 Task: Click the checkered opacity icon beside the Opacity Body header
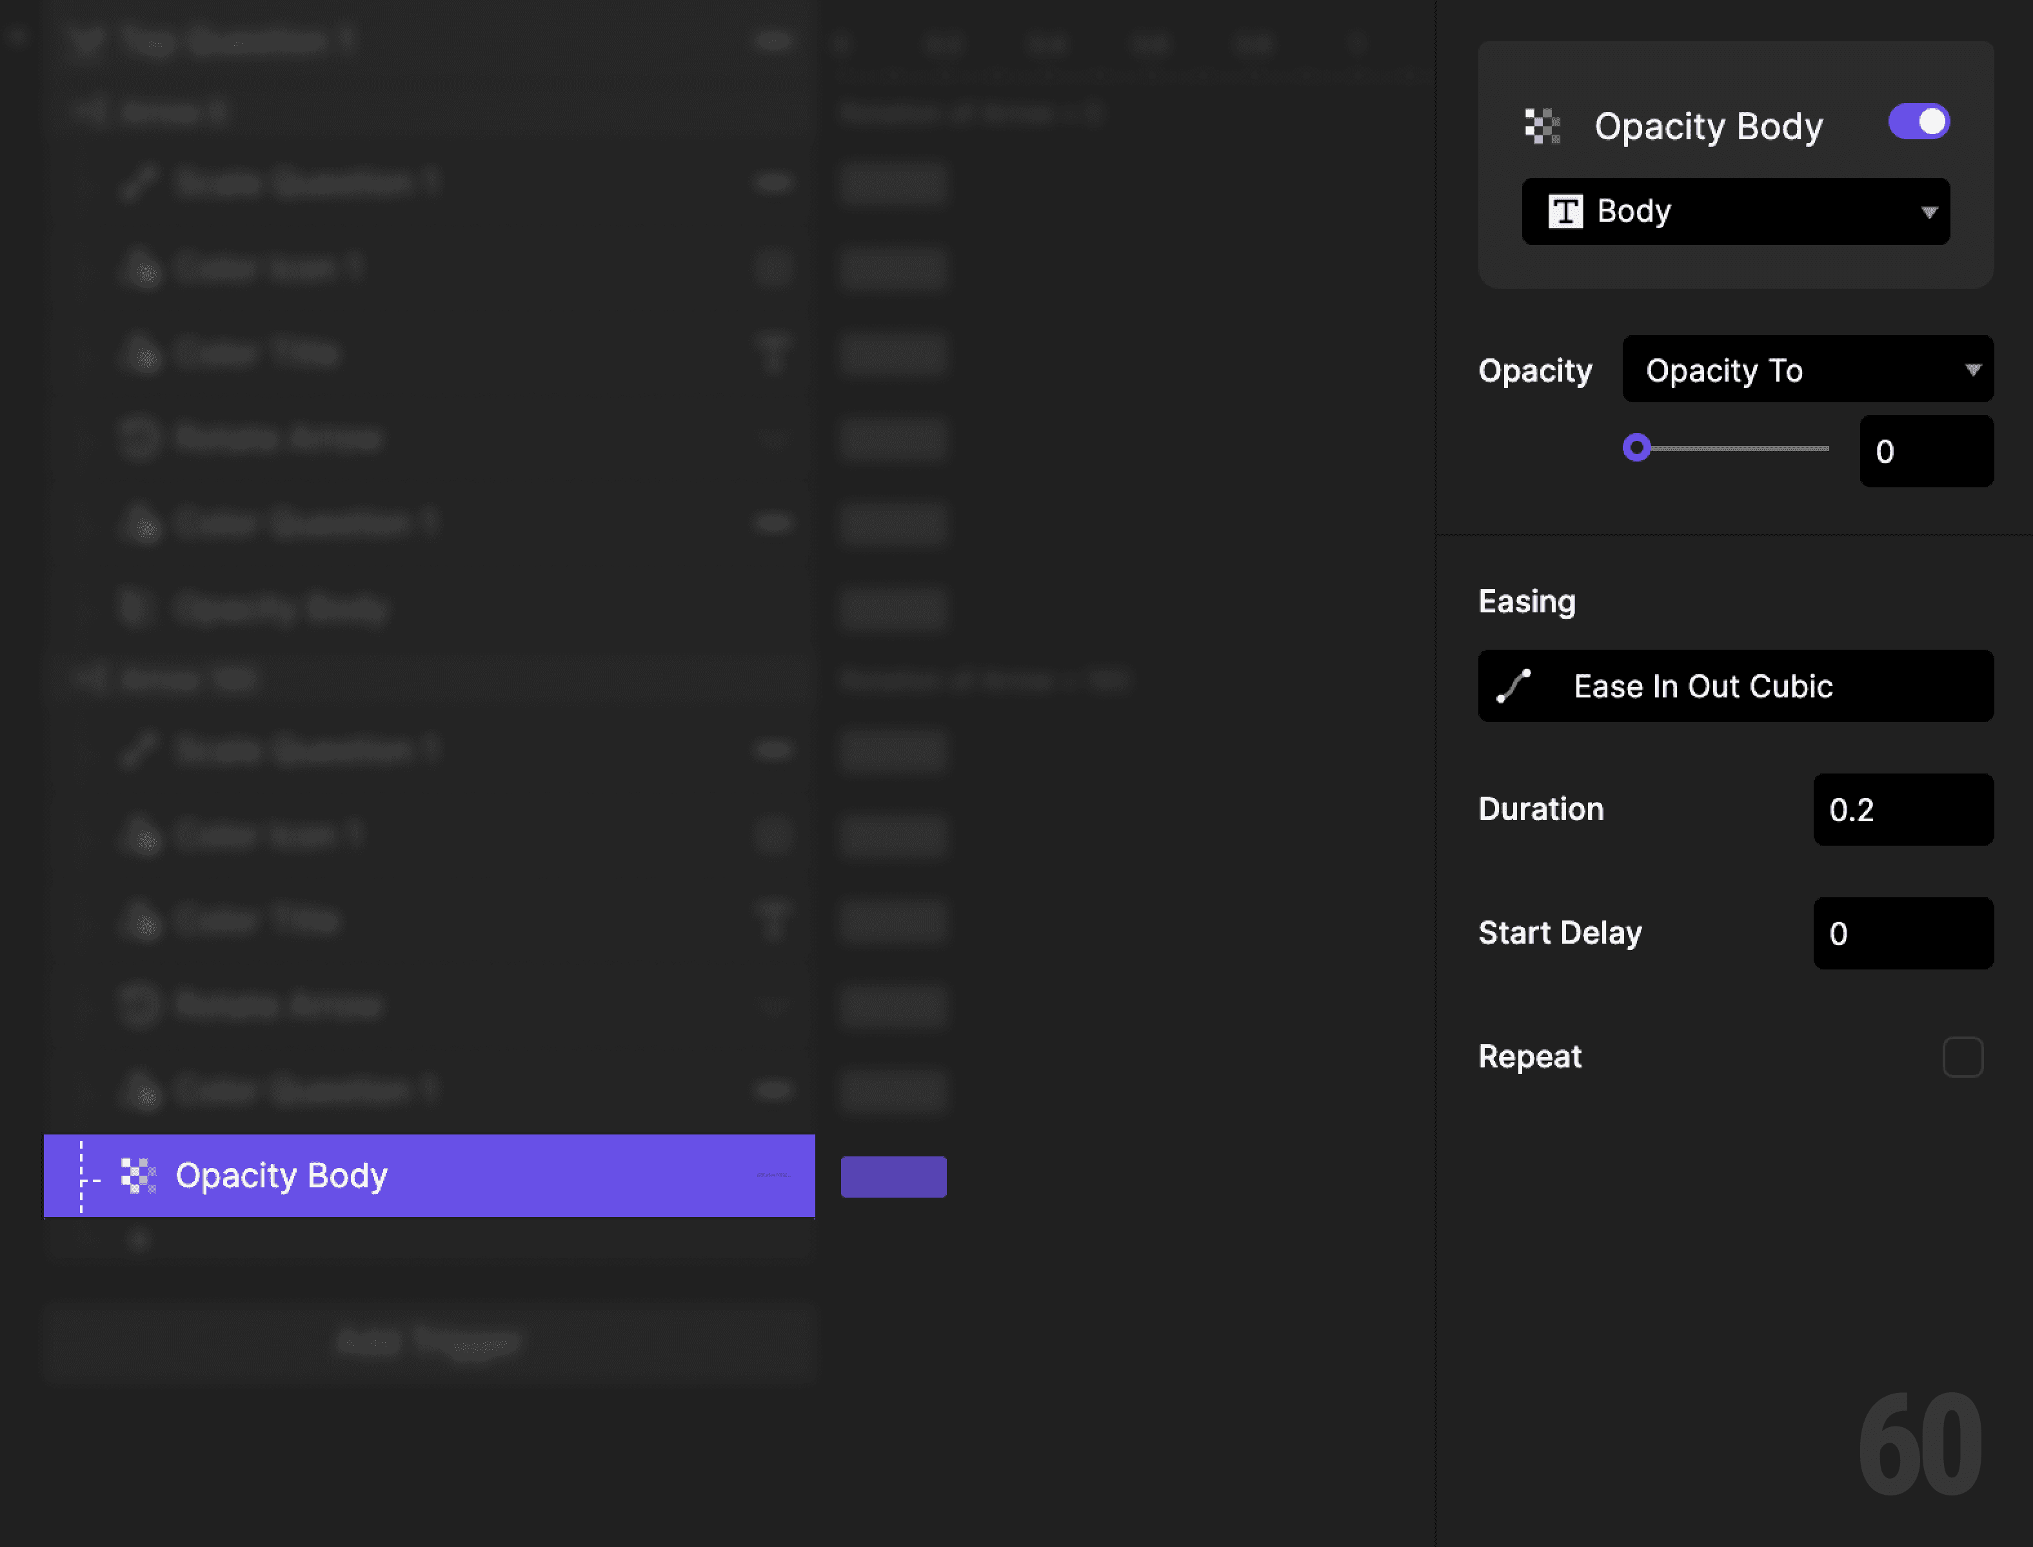pos(1543,127)
